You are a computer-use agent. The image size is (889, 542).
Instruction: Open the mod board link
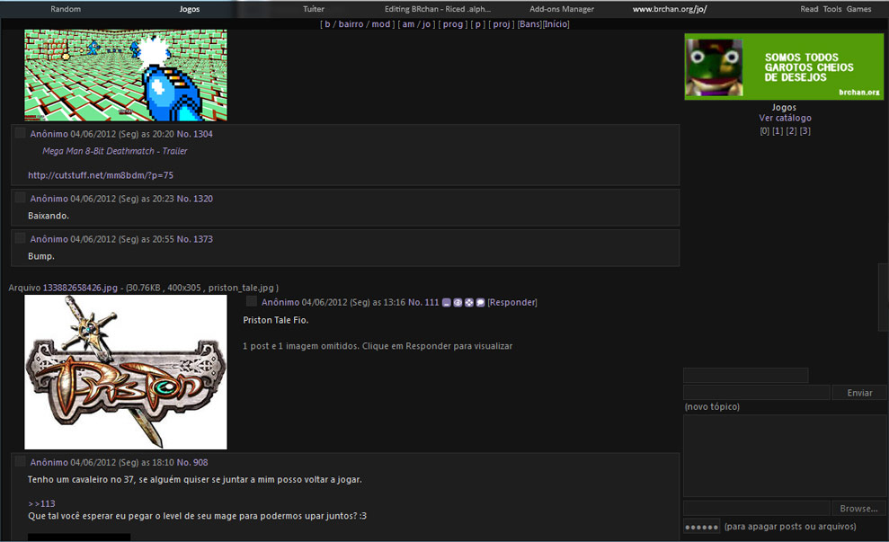pyautogui.click(x=381, y=24)
